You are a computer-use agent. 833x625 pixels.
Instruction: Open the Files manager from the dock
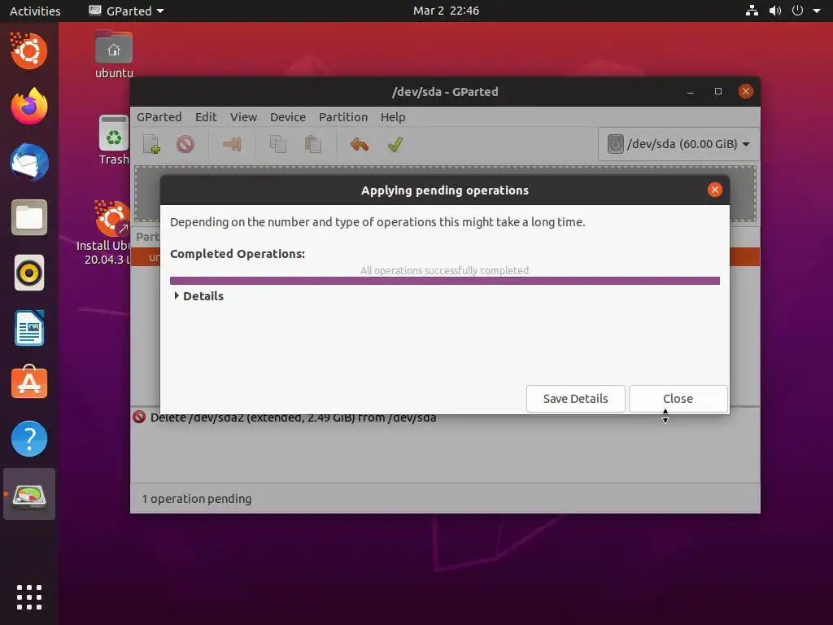click(x=28, y=217)
